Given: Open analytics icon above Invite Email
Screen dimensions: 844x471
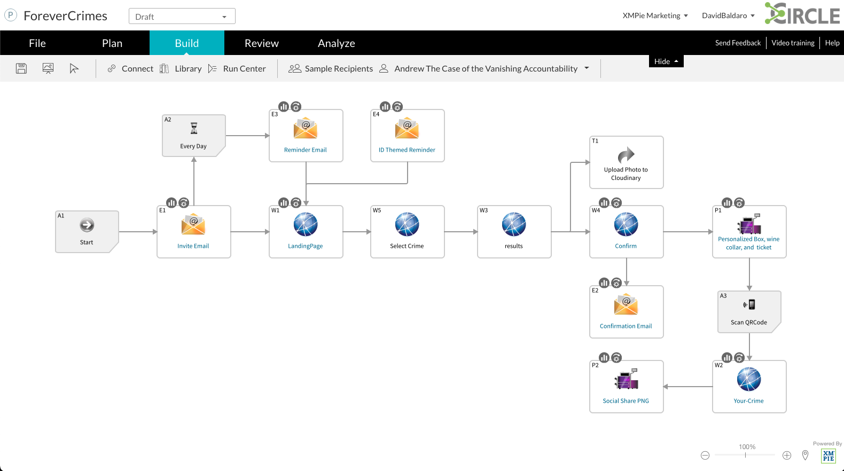Looking at the screenshot, I should pos(171,203).
